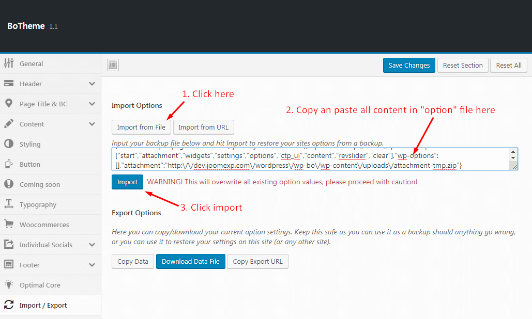
Task: Expand the Page Title & BC chevron
Action: tap(92, 104)
